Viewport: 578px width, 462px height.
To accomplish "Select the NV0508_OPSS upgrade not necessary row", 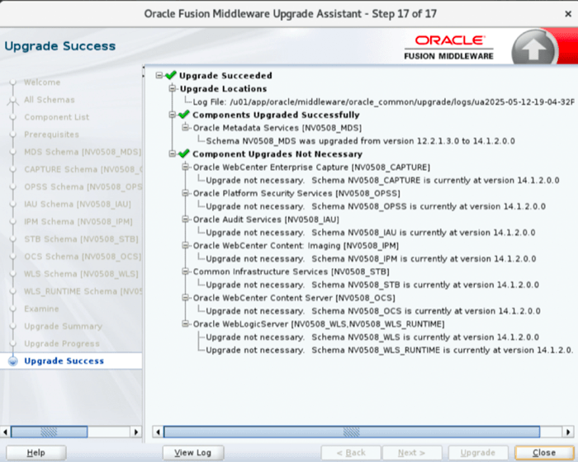I will pos(376,206).
